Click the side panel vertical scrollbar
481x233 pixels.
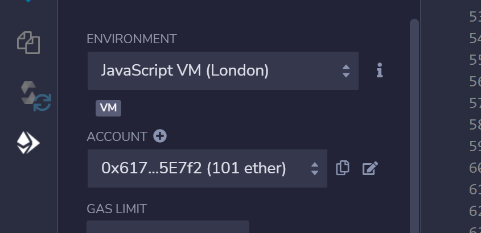click(x=414, y=126)
